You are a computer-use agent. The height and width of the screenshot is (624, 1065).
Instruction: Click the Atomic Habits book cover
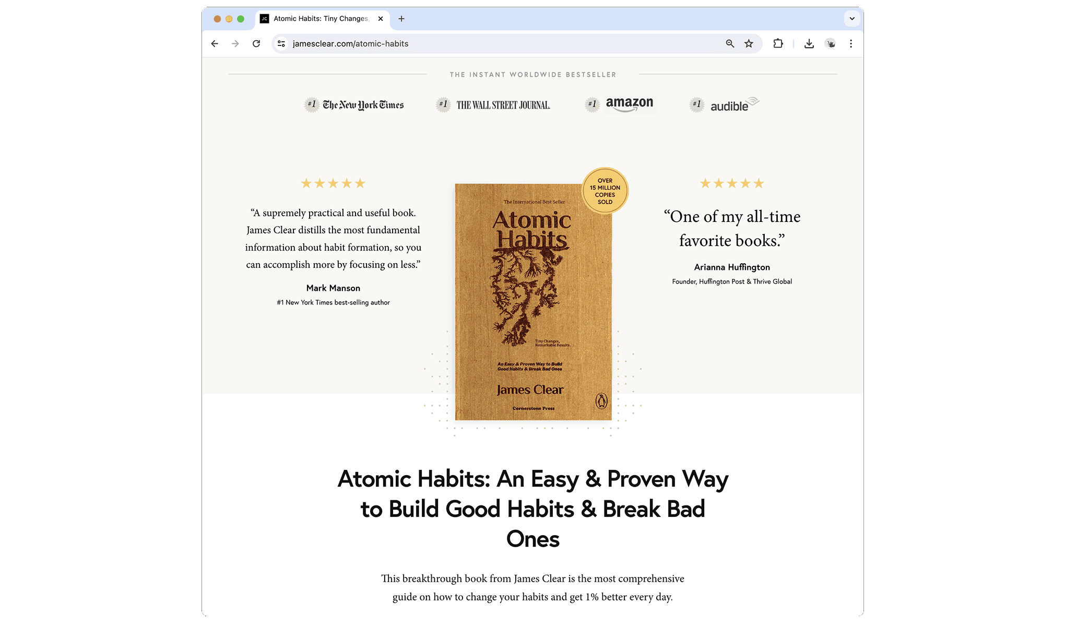click(x=533, y=302)
